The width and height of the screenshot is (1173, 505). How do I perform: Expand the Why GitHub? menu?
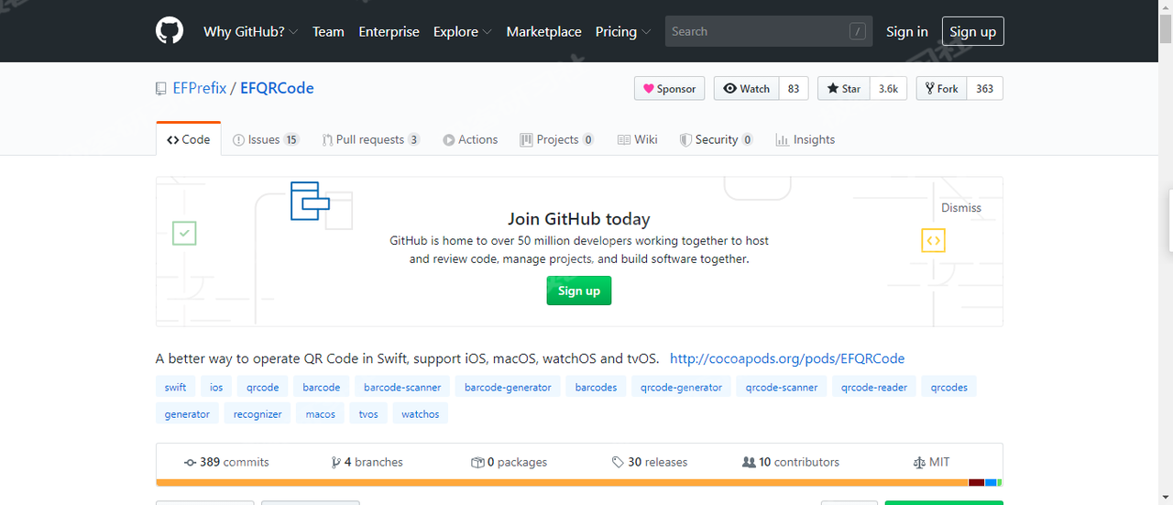pyautogui.click(x=250, y=31)
